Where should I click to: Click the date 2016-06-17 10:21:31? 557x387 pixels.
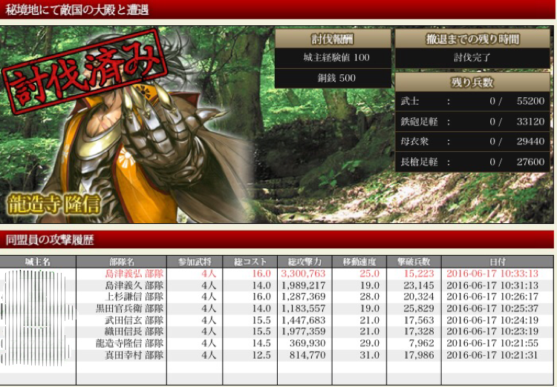pos(492,354)
